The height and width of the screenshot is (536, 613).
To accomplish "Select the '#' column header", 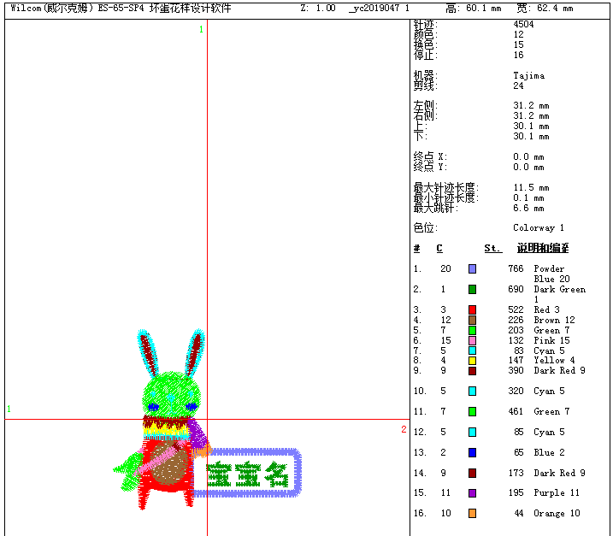I will point(416,249).
